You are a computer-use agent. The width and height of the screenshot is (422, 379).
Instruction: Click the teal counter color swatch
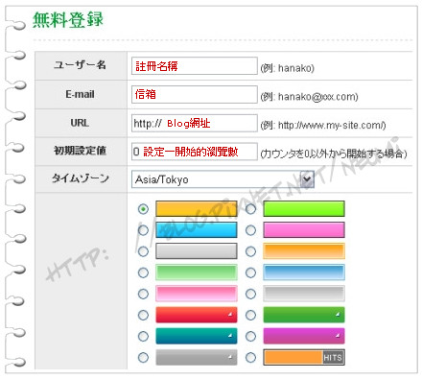click(x=197, y=336)
